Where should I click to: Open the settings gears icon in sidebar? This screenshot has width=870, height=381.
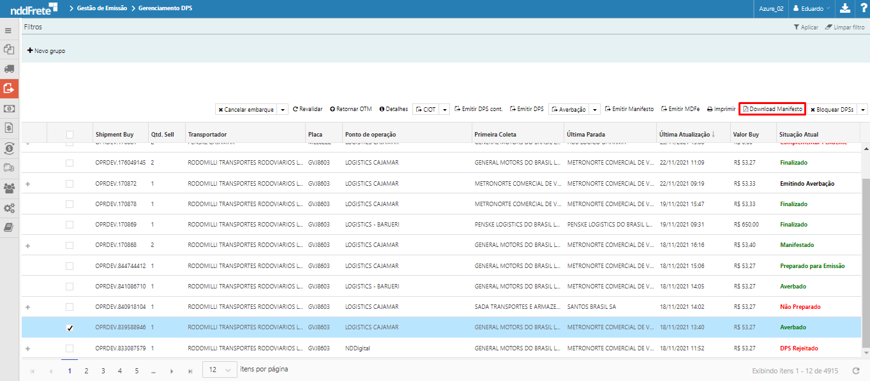click(x=9, y=208)
